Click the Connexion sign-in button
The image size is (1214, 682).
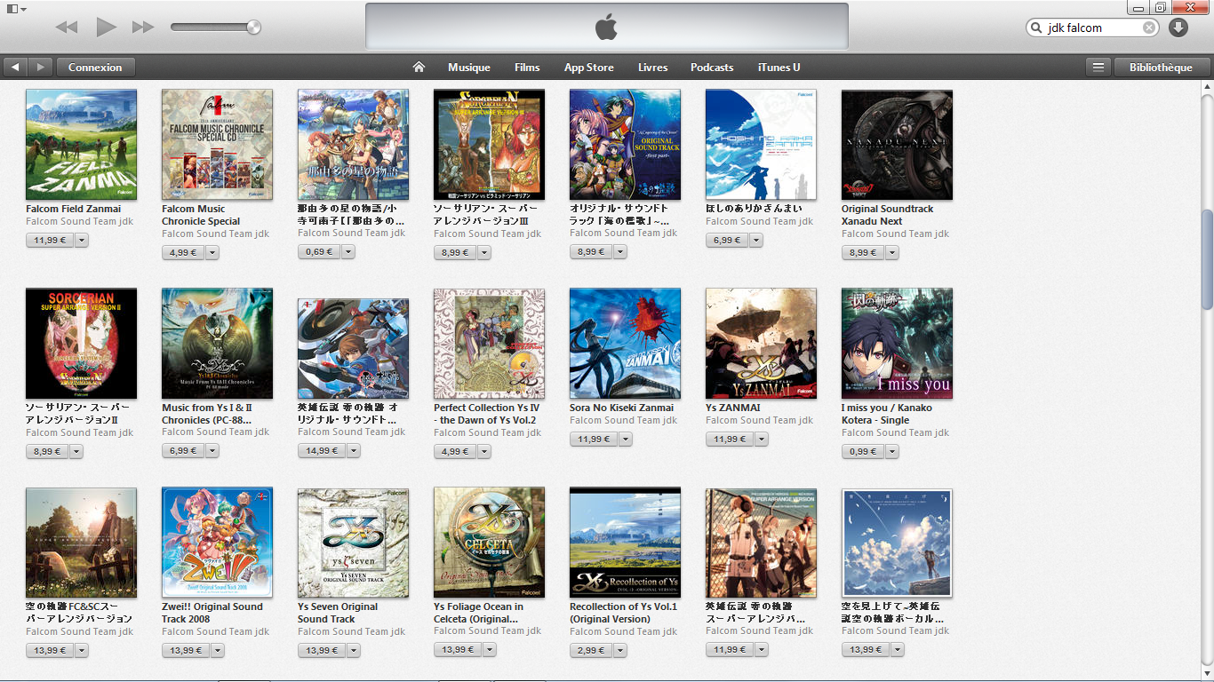(95, 67)
